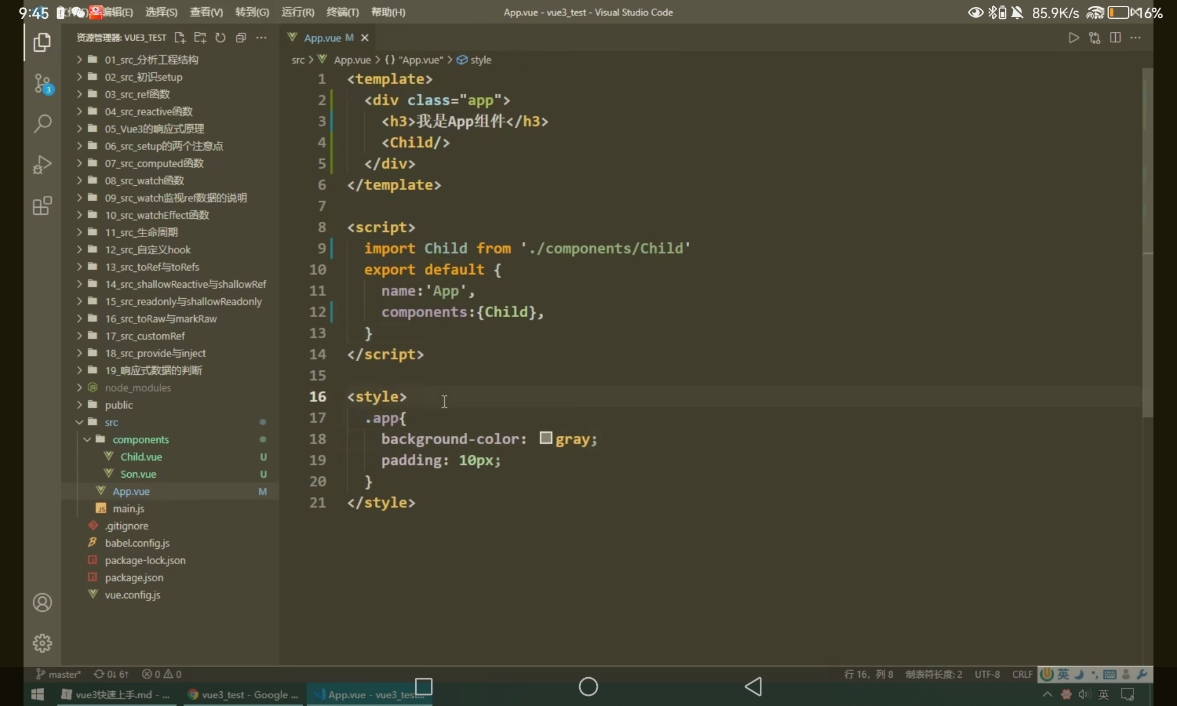Collapse all folders in explorer
The width and height of the screenshot is (1177, 706).
pyautogui.click(x=241, y=38)
